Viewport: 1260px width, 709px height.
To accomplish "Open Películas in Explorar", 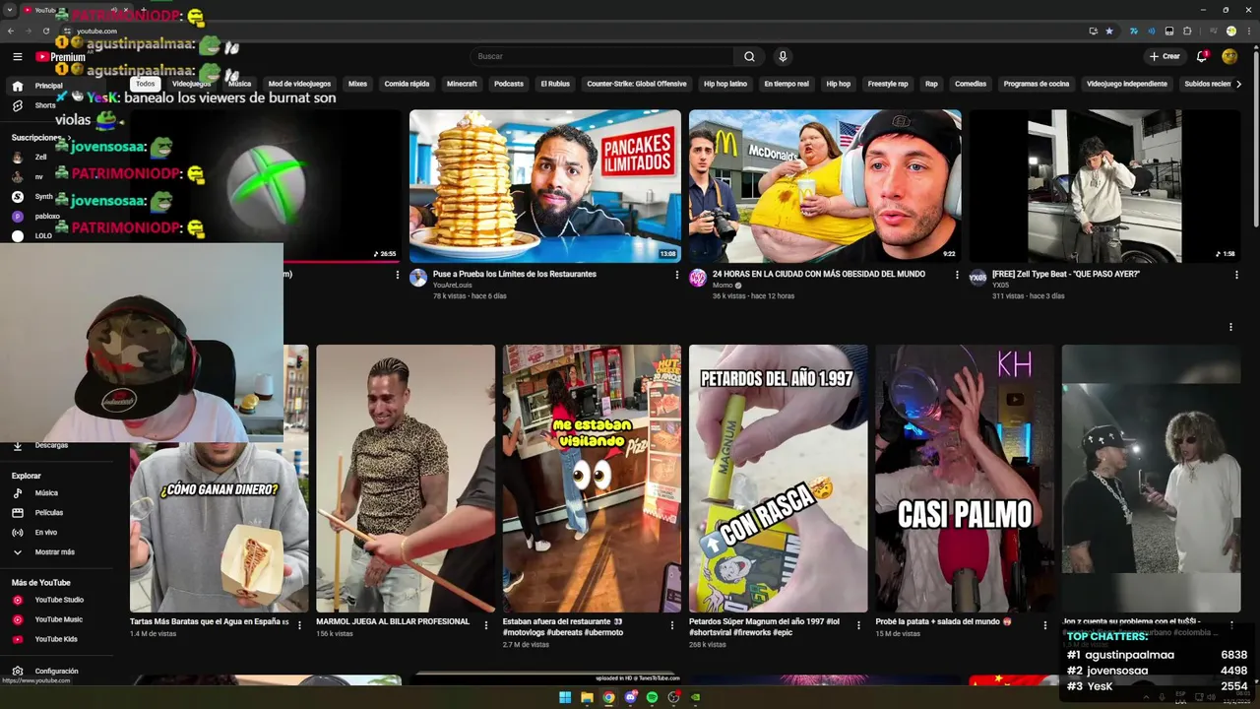I will tap(48, 512).
